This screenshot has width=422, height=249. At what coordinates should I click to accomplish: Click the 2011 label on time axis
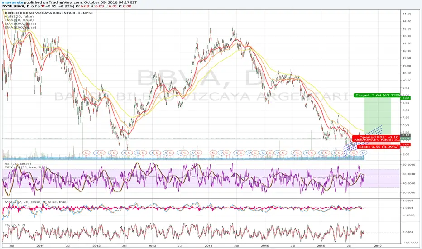point(40,245)
